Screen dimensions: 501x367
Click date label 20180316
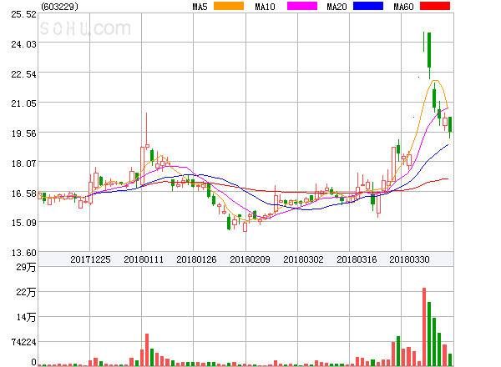[357, 259]
